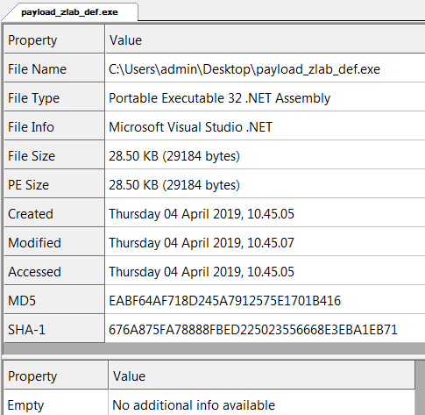The image size is (425, 415).
Task: Click the Value column header in top table
Action: [266, 39]
